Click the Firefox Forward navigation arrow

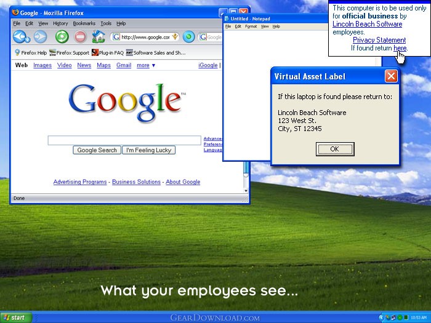pos(40,37)
